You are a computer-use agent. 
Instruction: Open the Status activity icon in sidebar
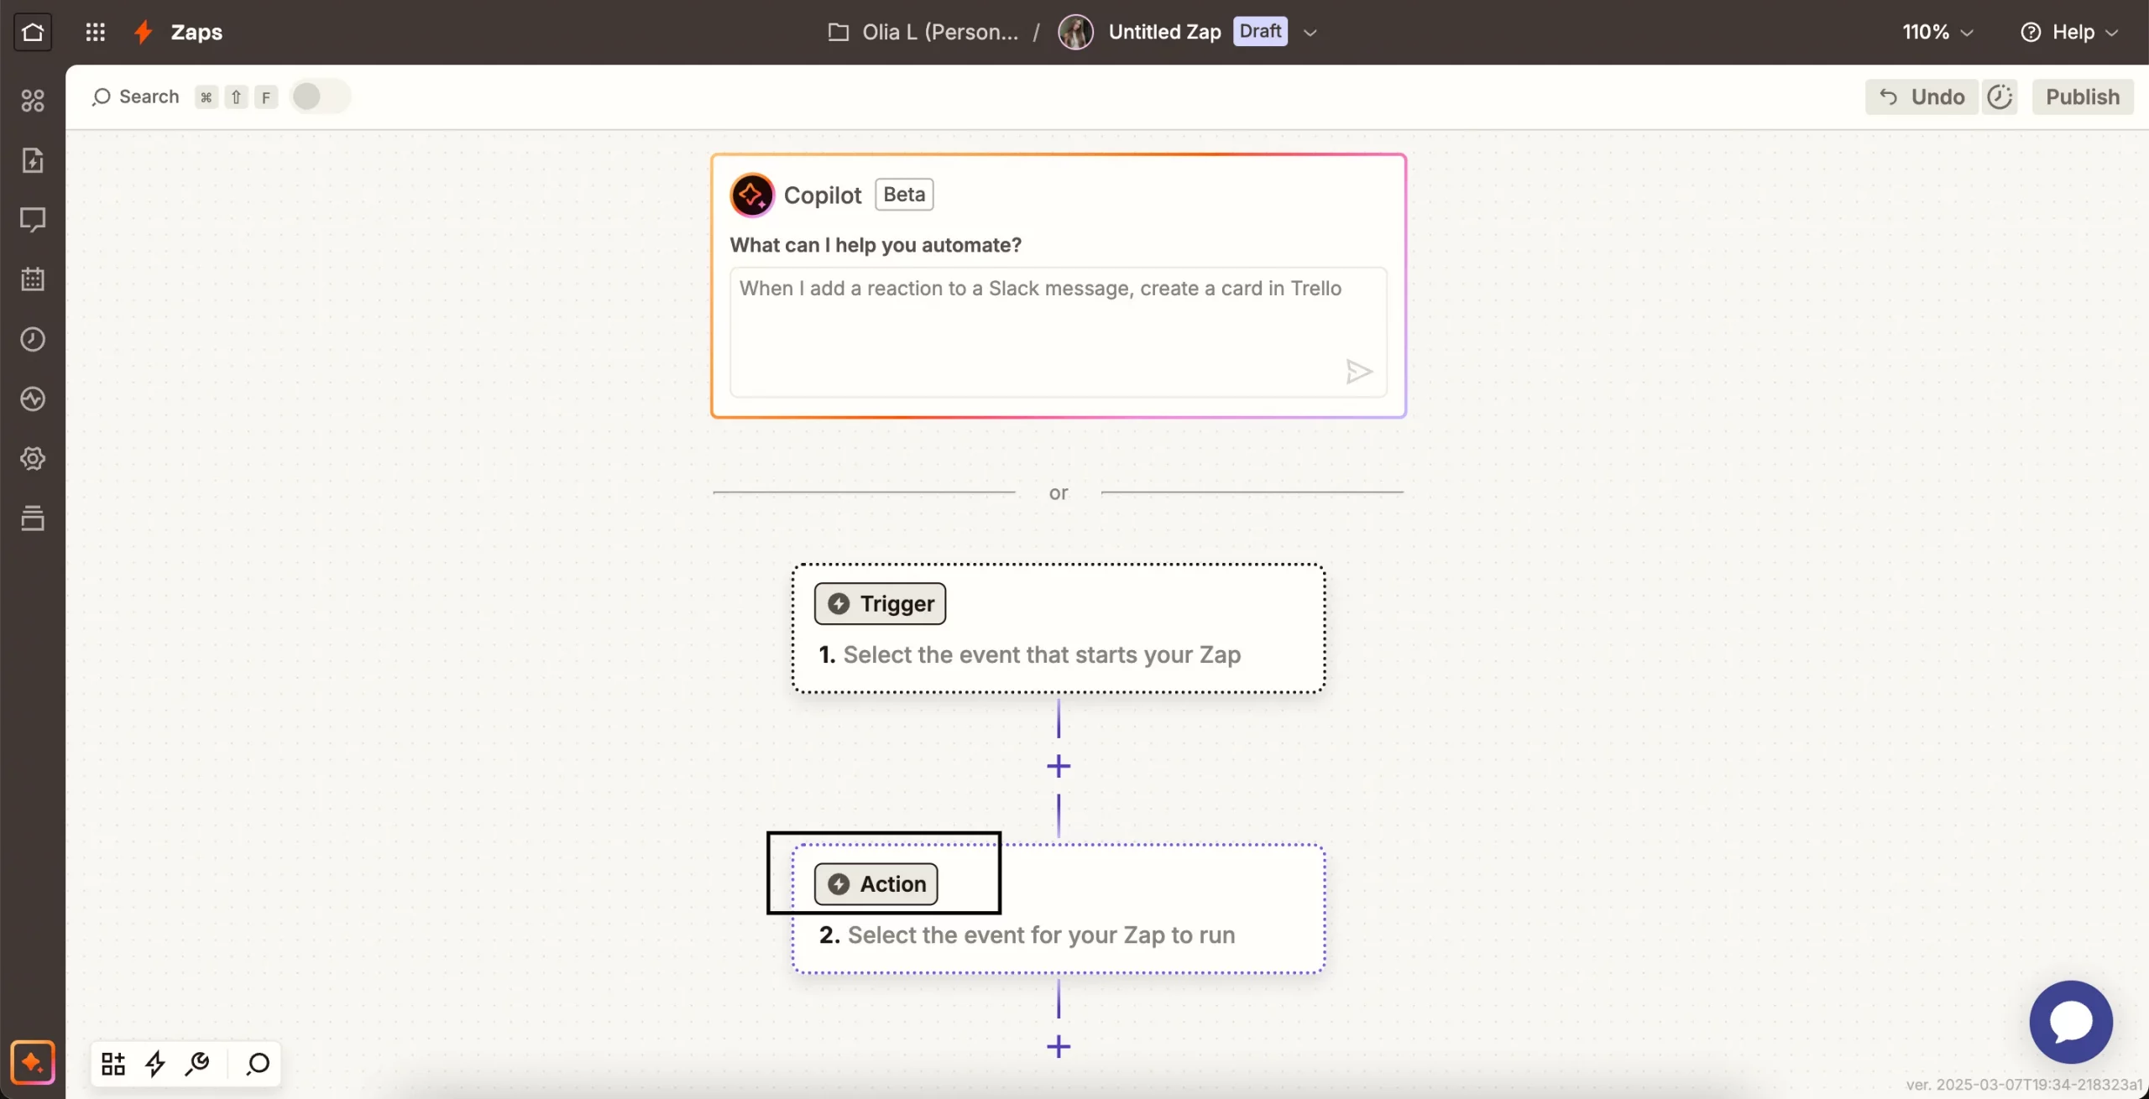pyautogui.click(x=33, y=398)
